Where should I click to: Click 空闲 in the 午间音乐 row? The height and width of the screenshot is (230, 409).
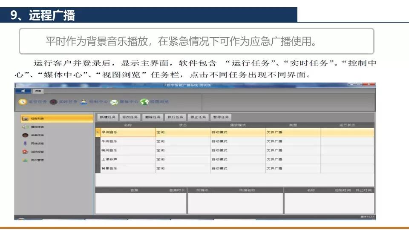point(161,141)
